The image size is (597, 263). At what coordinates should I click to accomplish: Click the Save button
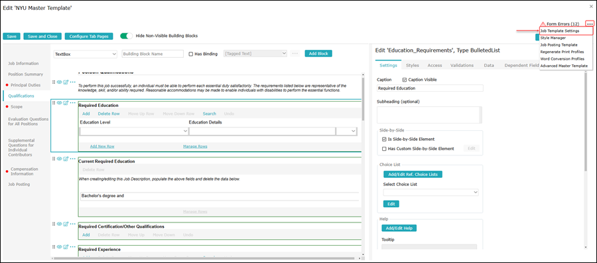click(11, 37)
